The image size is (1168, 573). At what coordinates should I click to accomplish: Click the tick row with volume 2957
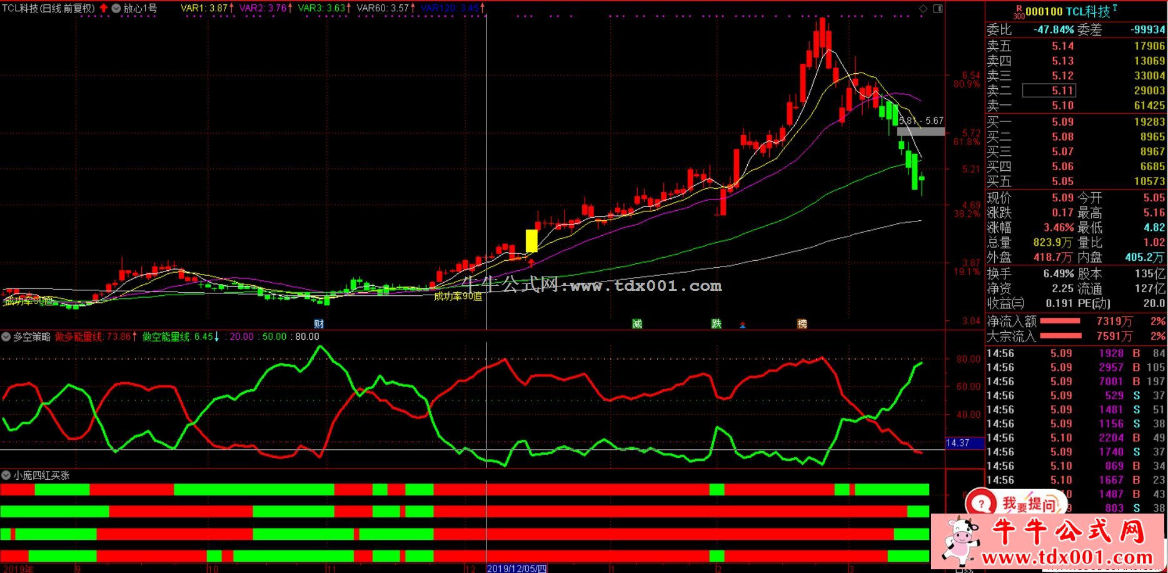pos(1076,367)
